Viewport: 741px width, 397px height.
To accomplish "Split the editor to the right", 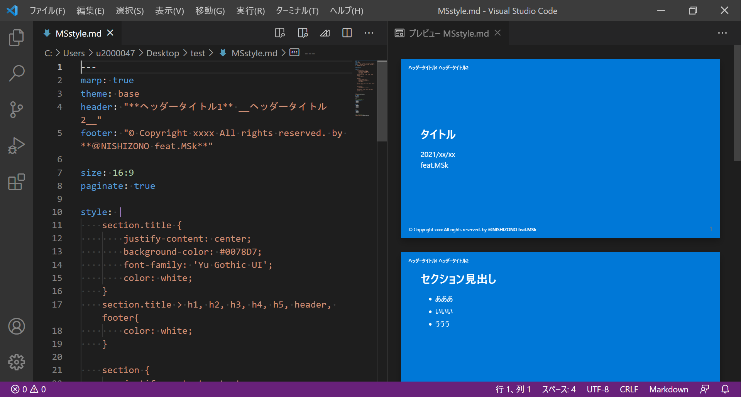I will (347, 33).
